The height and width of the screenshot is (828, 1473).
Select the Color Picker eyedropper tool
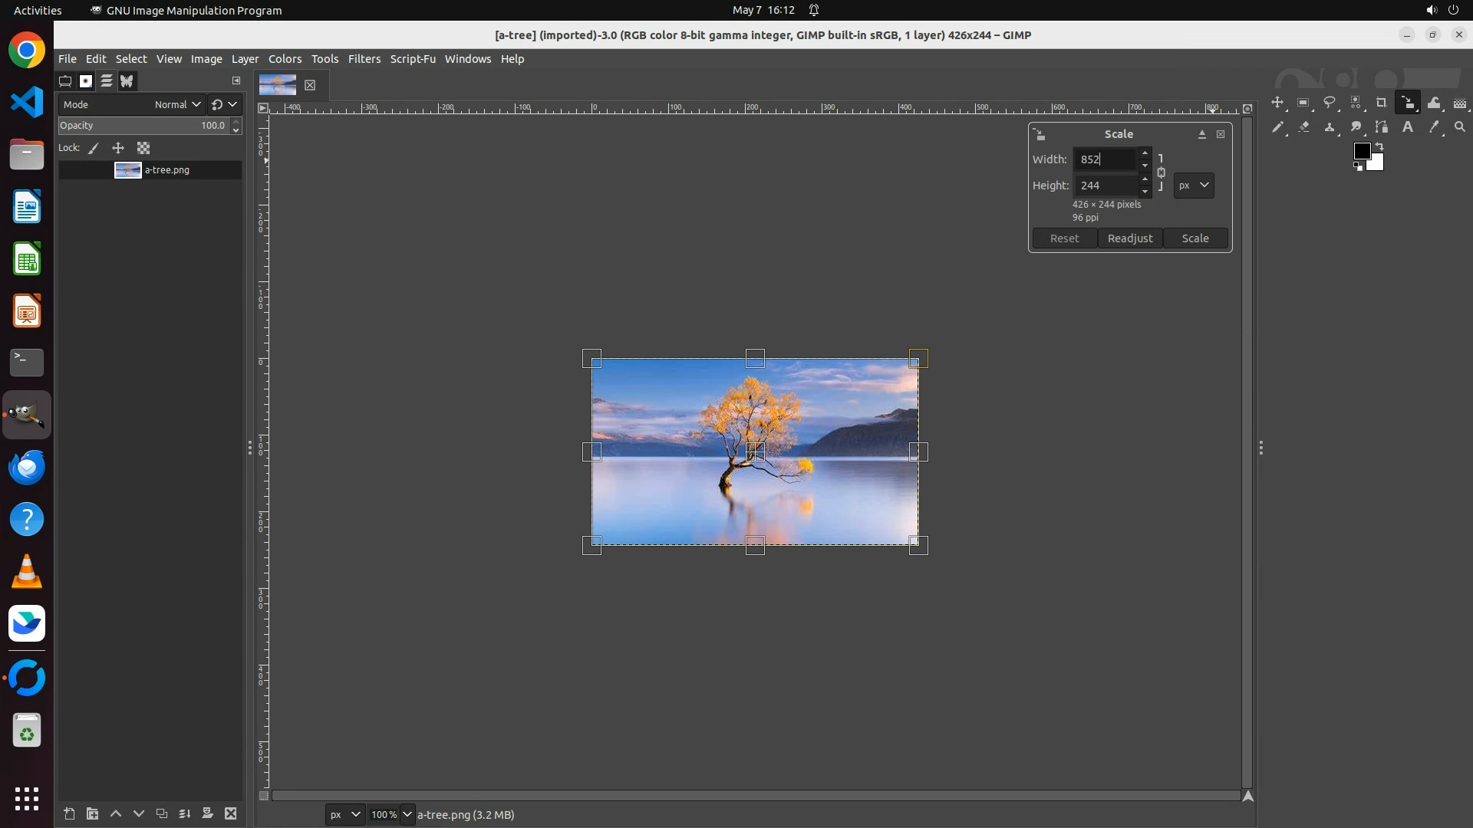1434,127
